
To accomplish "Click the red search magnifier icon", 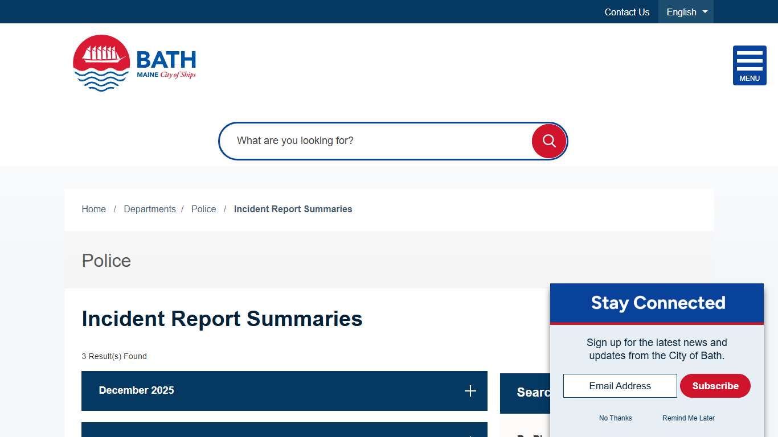I will point(548,141).
